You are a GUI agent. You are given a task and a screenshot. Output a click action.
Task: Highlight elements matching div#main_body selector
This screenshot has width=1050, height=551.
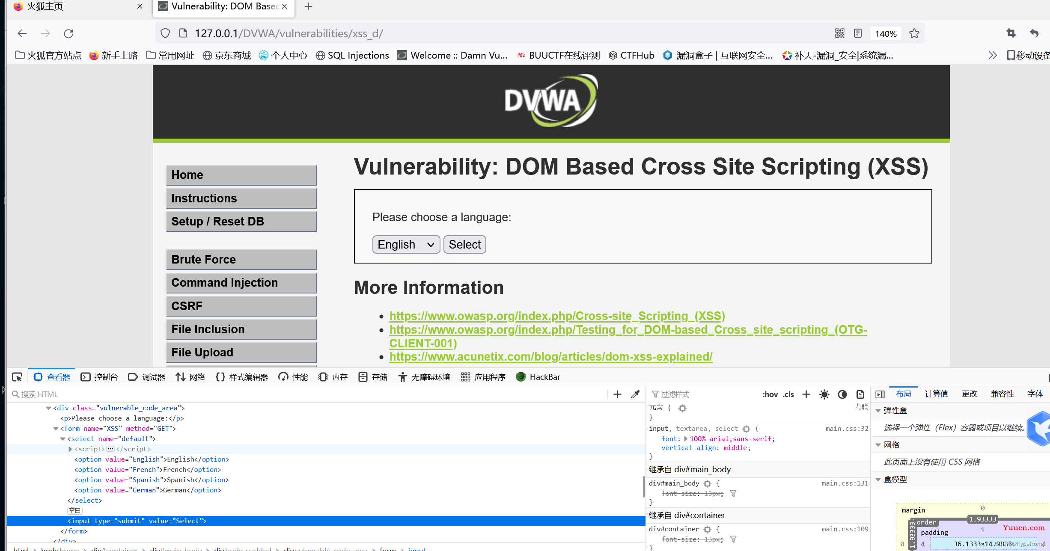click(x=707, y=483)
